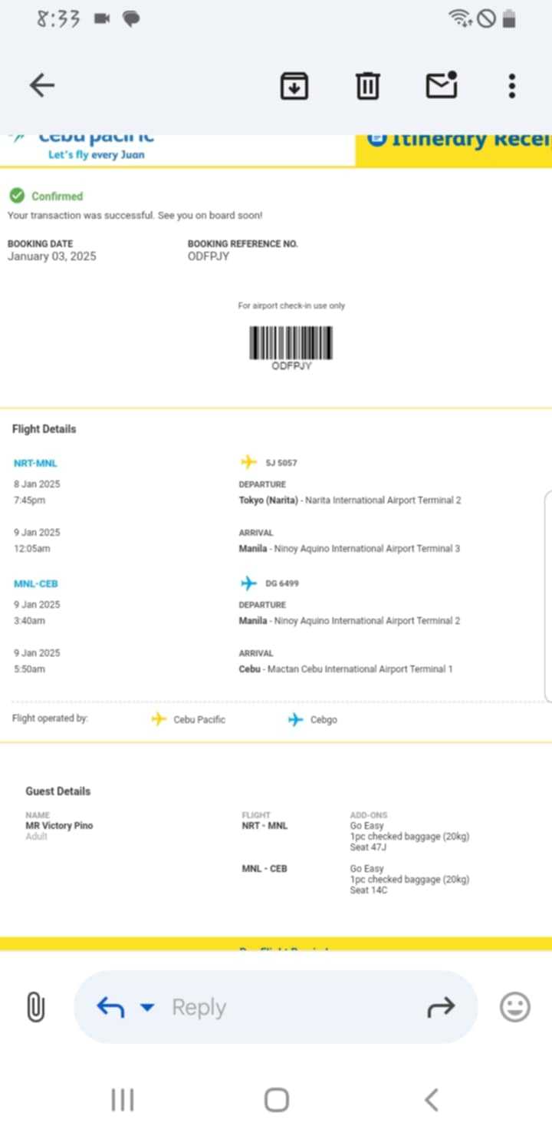Open the three-dot more options menu
The image size is (552, 1136).
pyautogui.click(x=512, y=85)
